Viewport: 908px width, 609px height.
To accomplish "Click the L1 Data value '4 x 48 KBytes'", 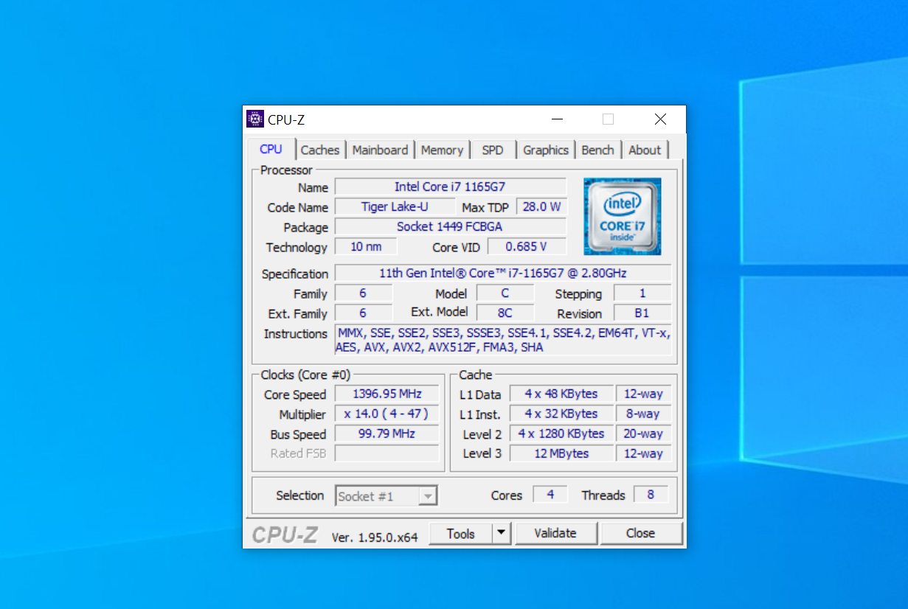I will (562, 394).
